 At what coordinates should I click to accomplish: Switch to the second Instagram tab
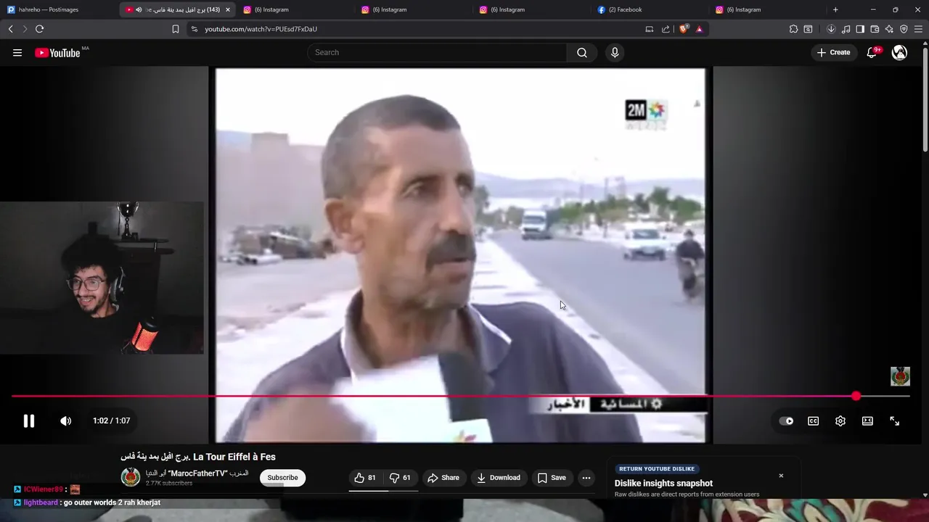(413, 9)
